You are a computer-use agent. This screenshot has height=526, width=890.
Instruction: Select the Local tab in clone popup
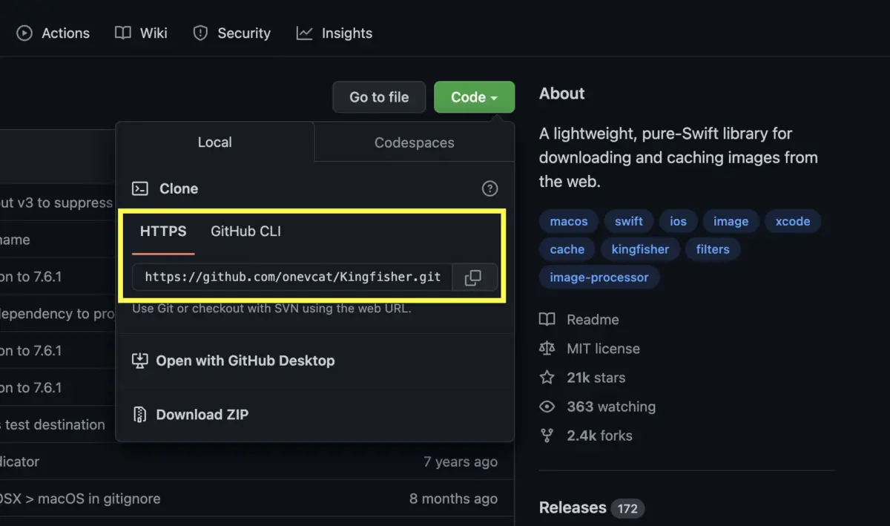[x=215, y=142]
